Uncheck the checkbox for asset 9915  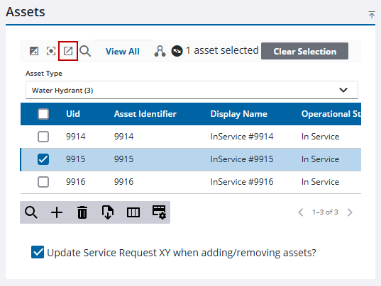coord(43,159)
